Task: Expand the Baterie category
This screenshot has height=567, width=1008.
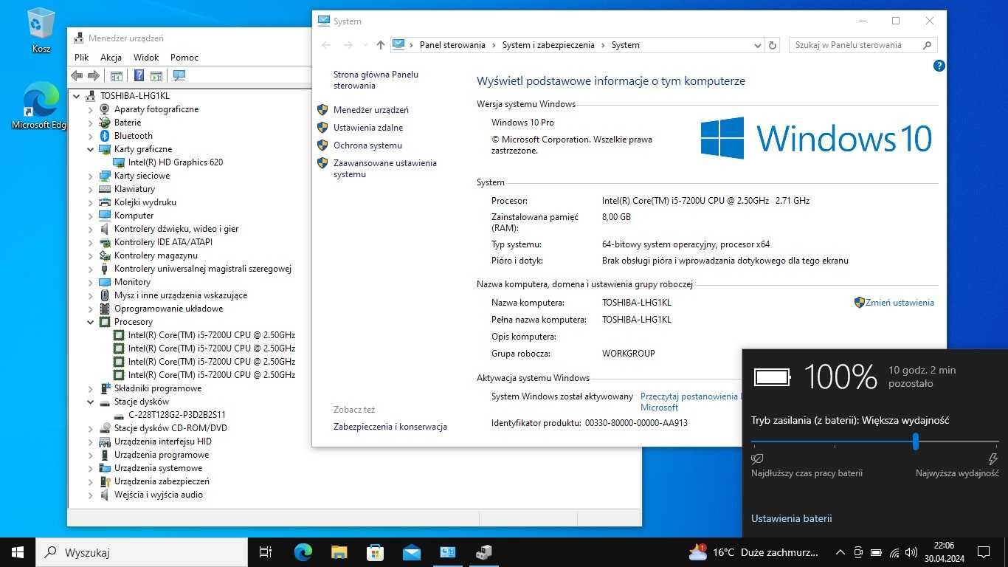Action: point(91,123)
